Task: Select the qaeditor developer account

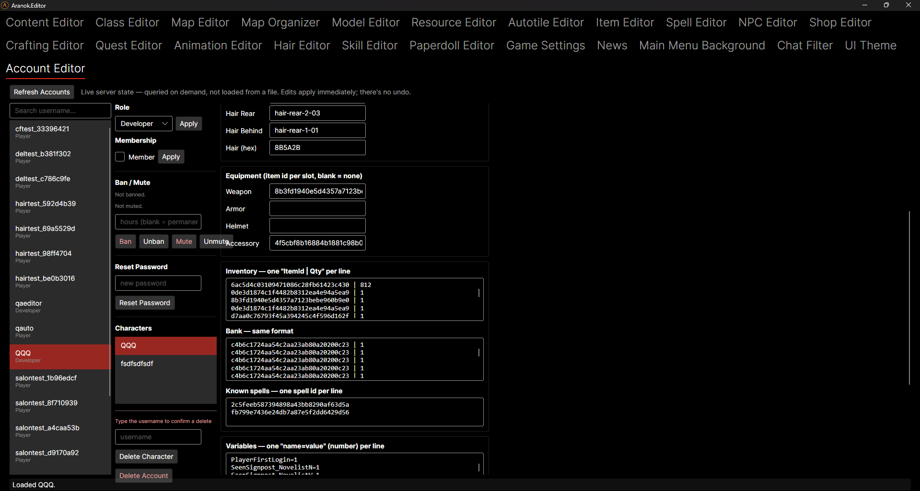Action: pos(60,307)
